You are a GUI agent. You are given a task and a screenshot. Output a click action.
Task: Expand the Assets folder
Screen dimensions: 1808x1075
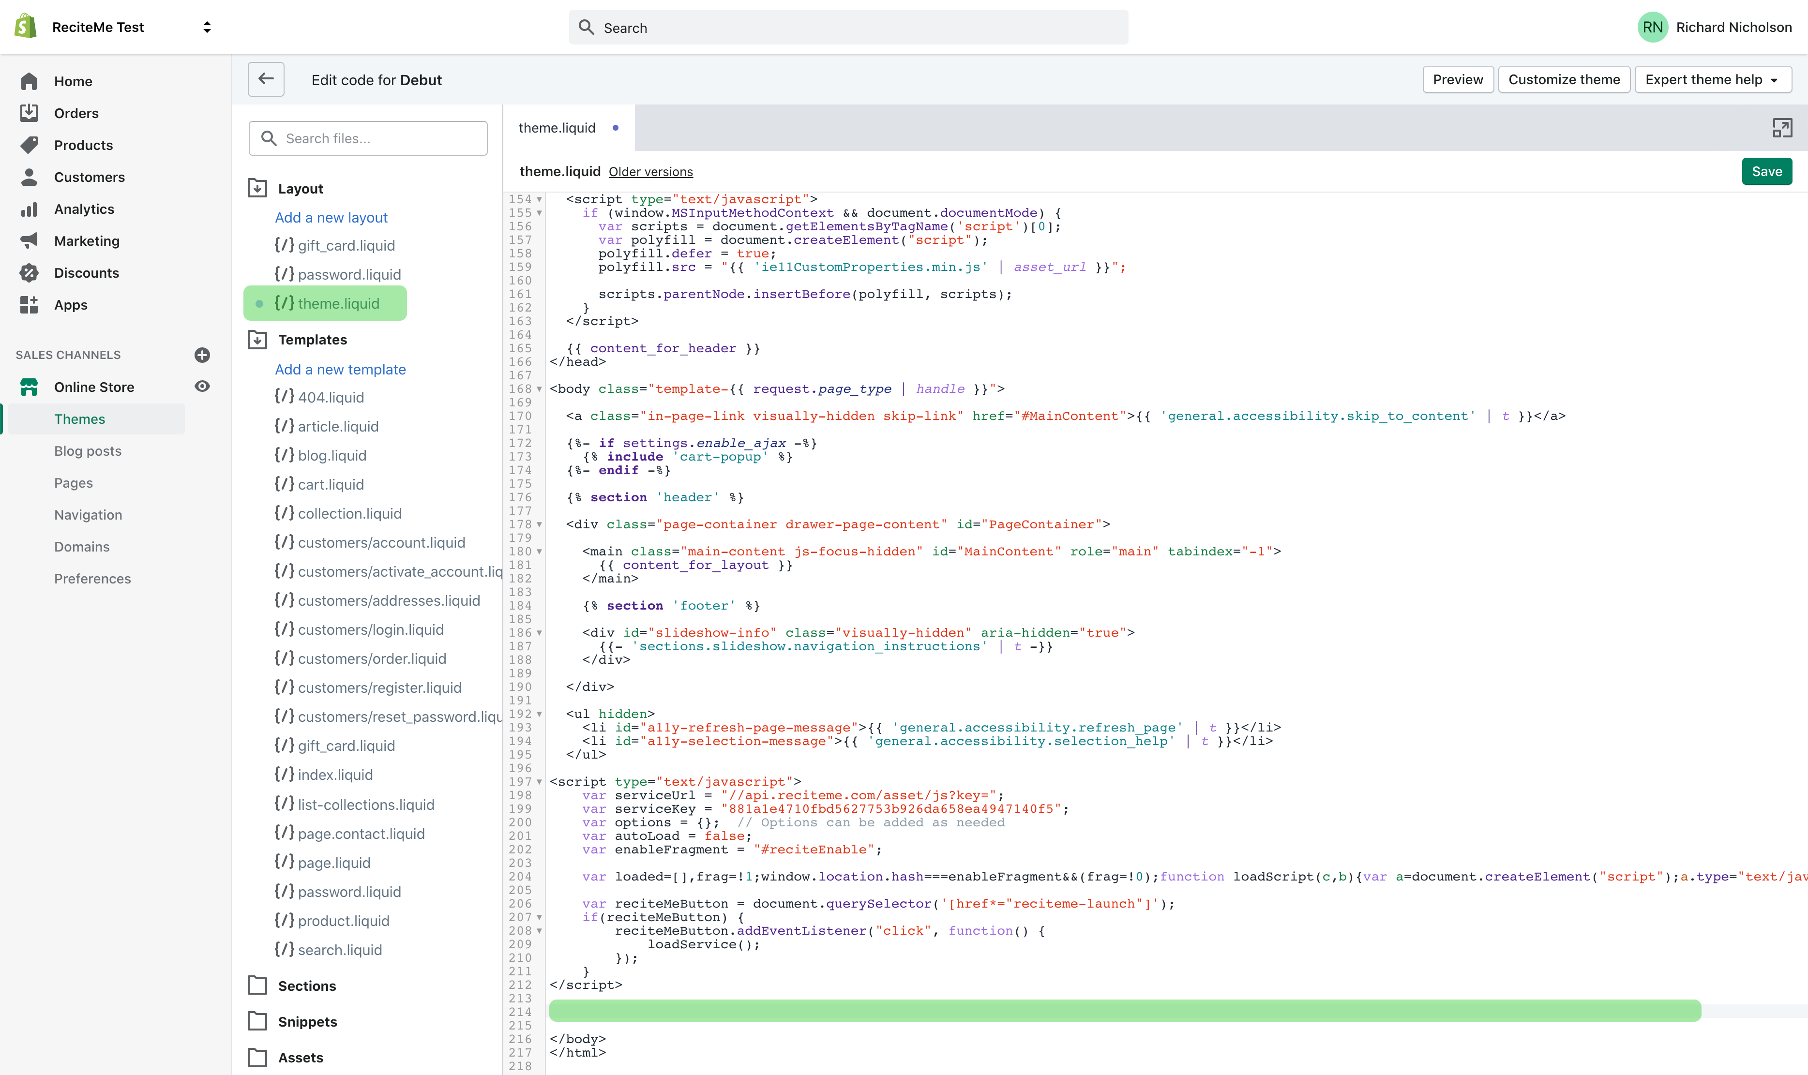pyautogui.click(x=257, y=1058)
